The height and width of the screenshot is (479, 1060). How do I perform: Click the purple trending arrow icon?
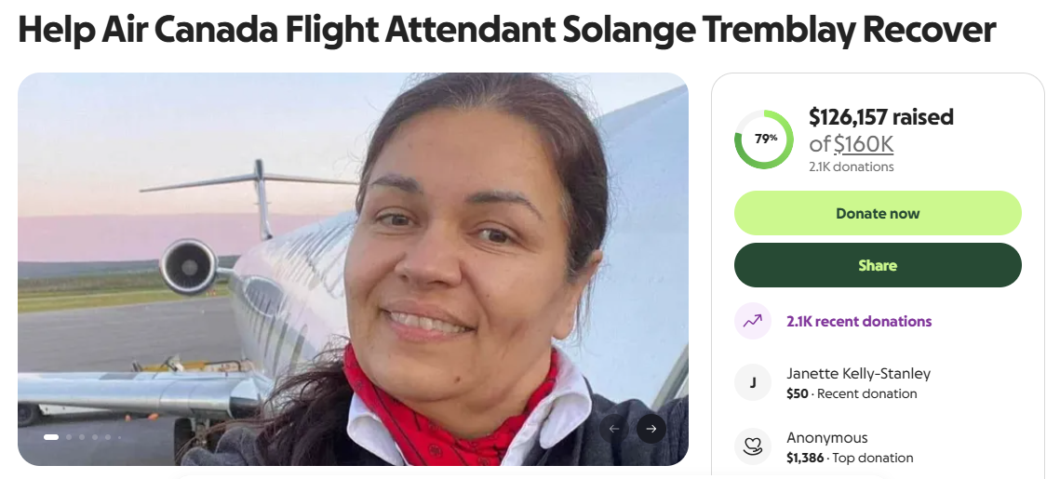[x=752, y=321]
